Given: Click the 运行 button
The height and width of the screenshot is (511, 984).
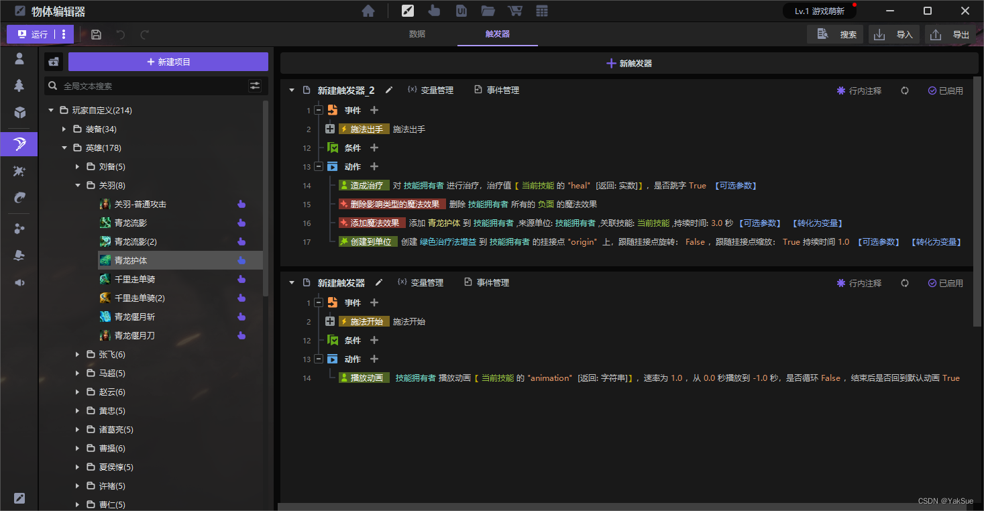Looking at the screenshot, I should pyautogui.click(x=32, y=34).
